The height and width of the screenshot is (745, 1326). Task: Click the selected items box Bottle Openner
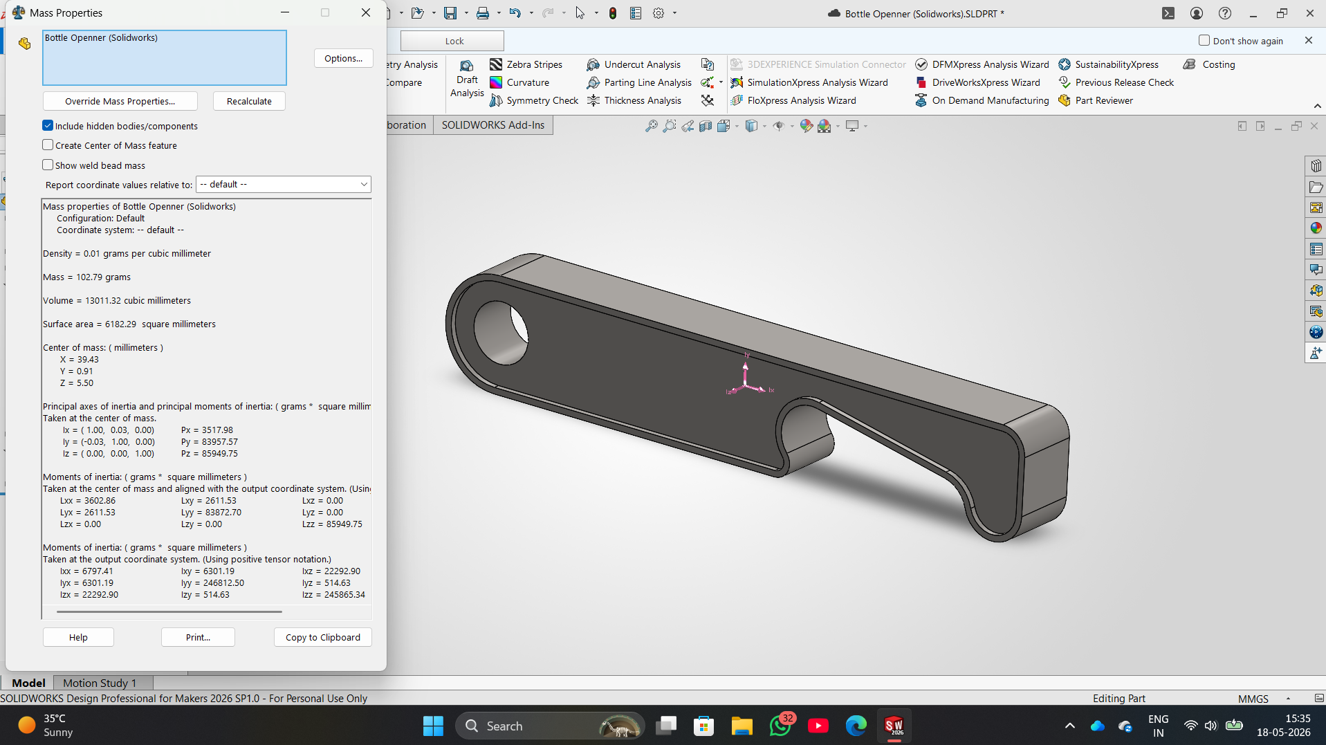tap(165, 57)
